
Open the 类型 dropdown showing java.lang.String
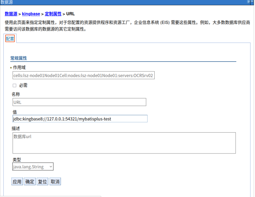pyautogui.click(x=31, y=166)
